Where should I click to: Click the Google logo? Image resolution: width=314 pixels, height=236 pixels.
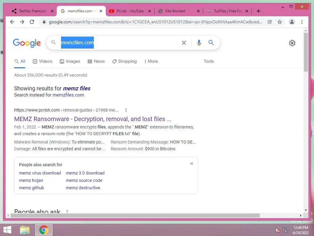[27, 43]
